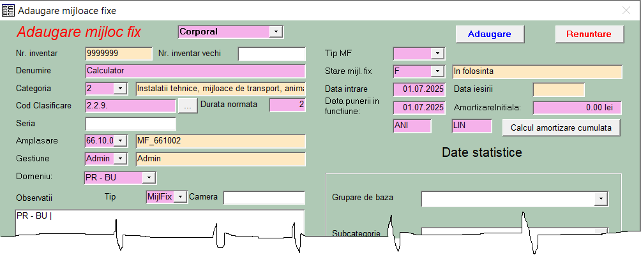Click the Nr. inventar field
Screen dimensions: 641x255
[118, 54]
